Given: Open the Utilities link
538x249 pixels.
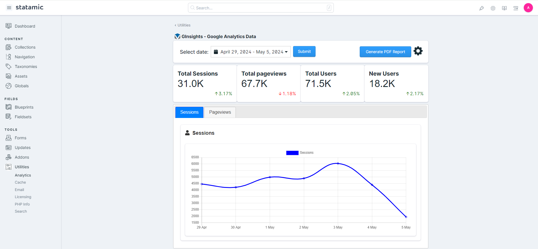Looking at the screenshot, I should (22, 167).
